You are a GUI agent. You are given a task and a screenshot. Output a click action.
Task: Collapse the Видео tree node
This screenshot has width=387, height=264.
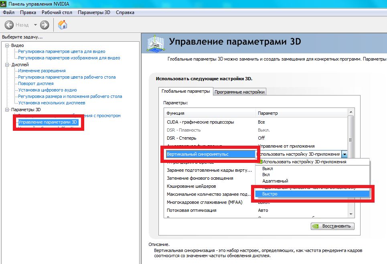coord(7,45)
